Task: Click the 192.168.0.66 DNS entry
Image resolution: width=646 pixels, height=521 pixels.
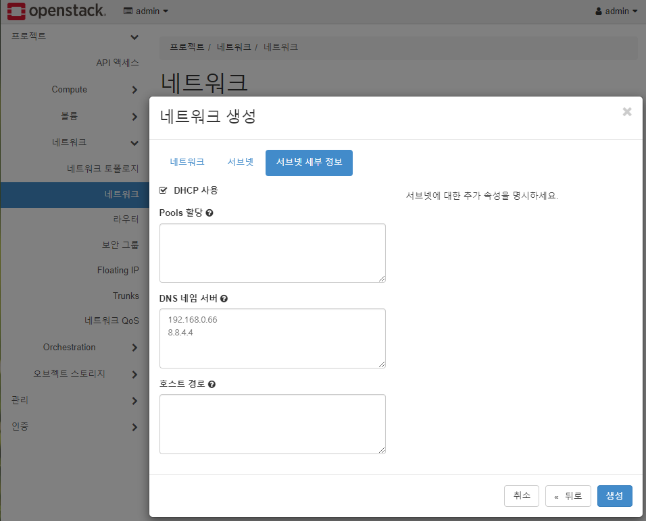Action: 193,320
